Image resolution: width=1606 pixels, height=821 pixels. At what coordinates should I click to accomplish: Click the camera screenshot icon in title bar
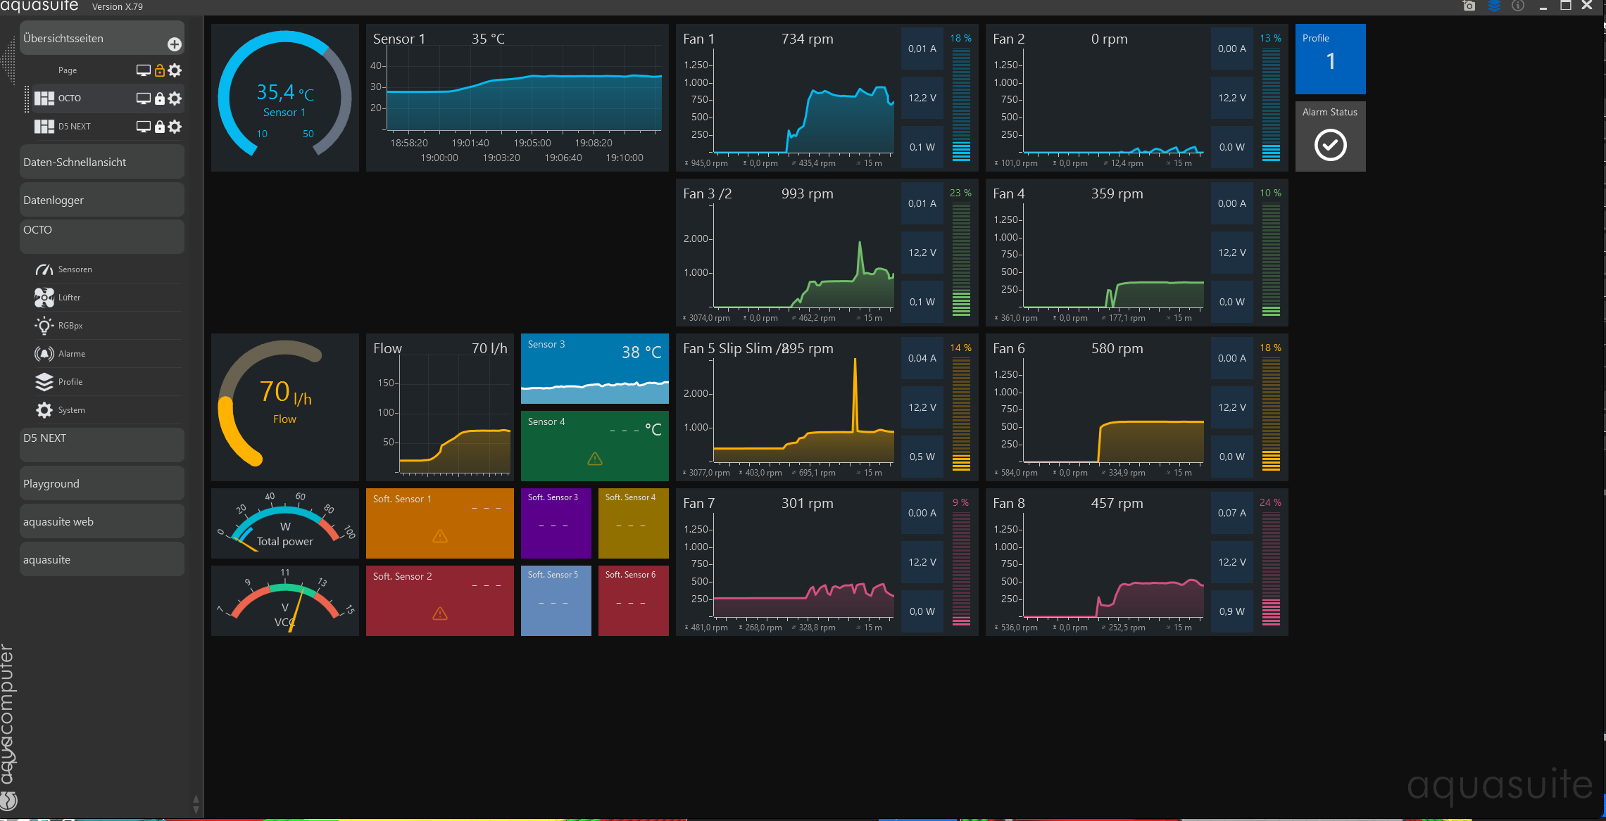tap(1469, 6)
